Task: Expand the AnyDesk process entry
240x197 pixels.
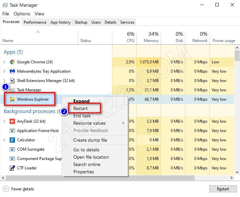Action: pyautogui.click(x=4, y=121)
